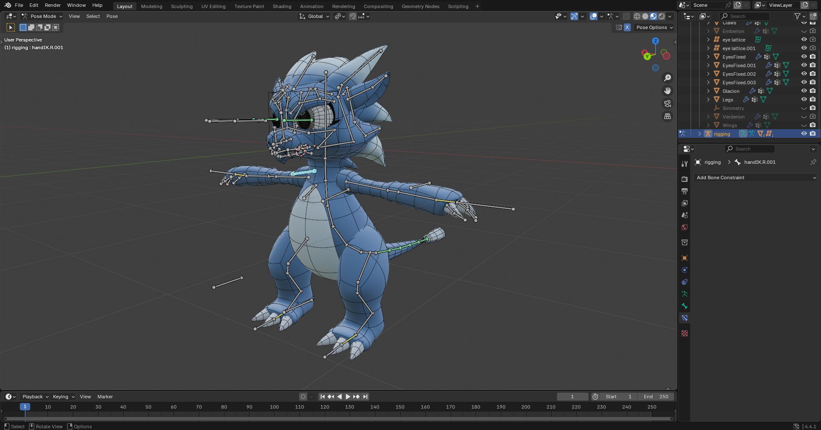Open the viewport shading options dropdown

tap(670, 16)
